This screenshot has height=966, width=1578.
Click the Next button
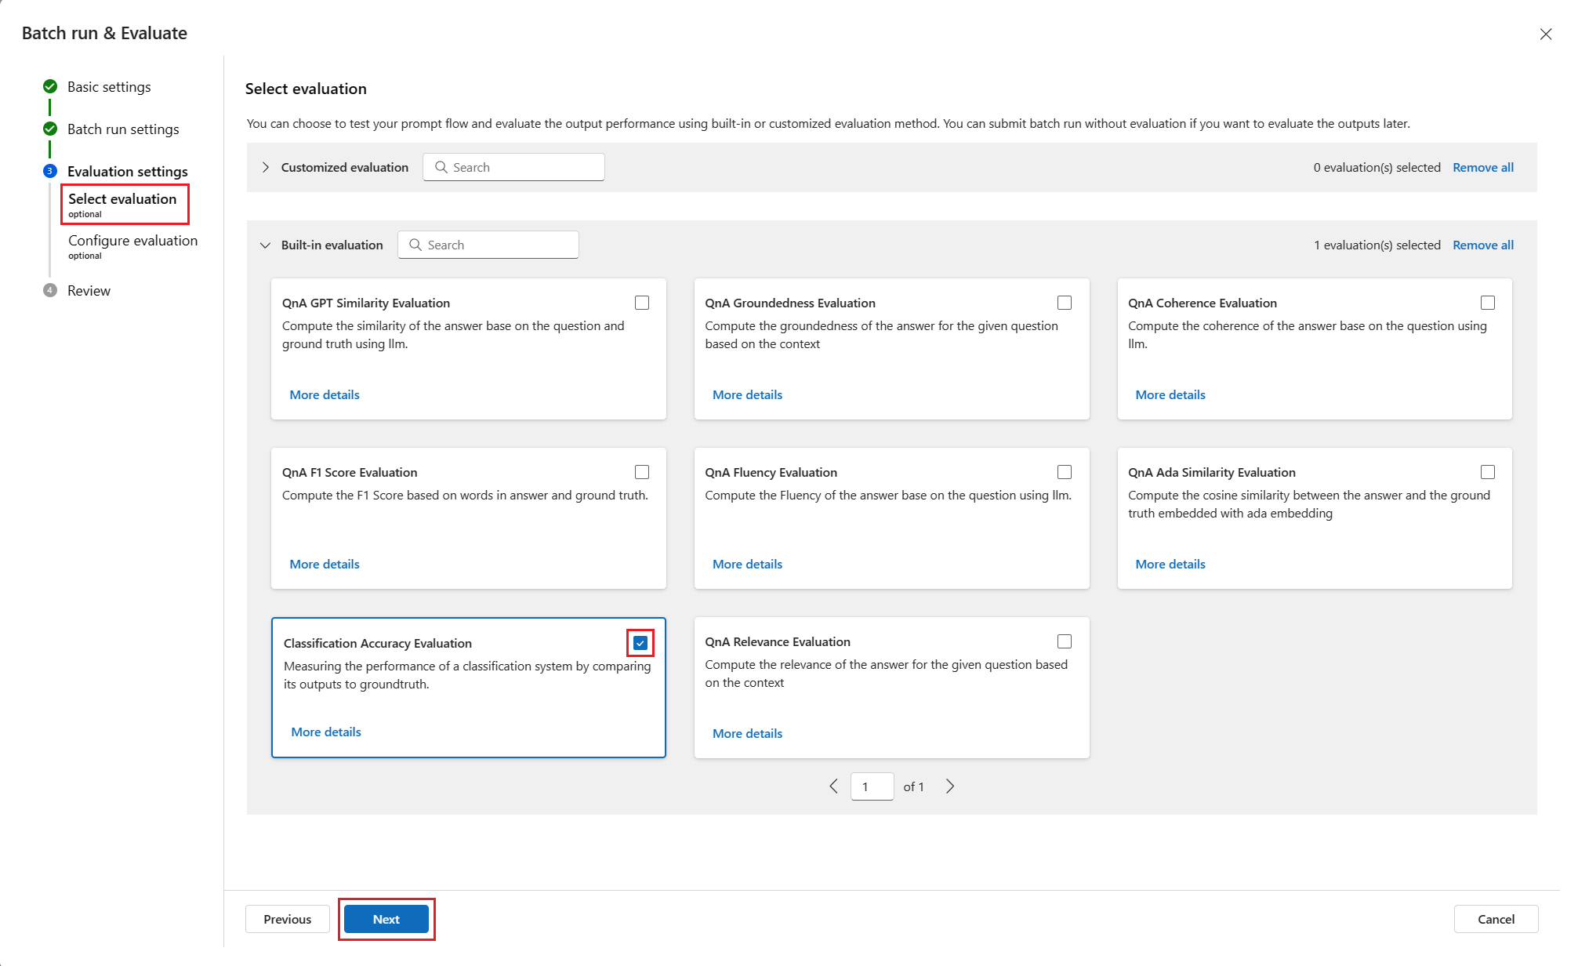(x=386, y=919)
